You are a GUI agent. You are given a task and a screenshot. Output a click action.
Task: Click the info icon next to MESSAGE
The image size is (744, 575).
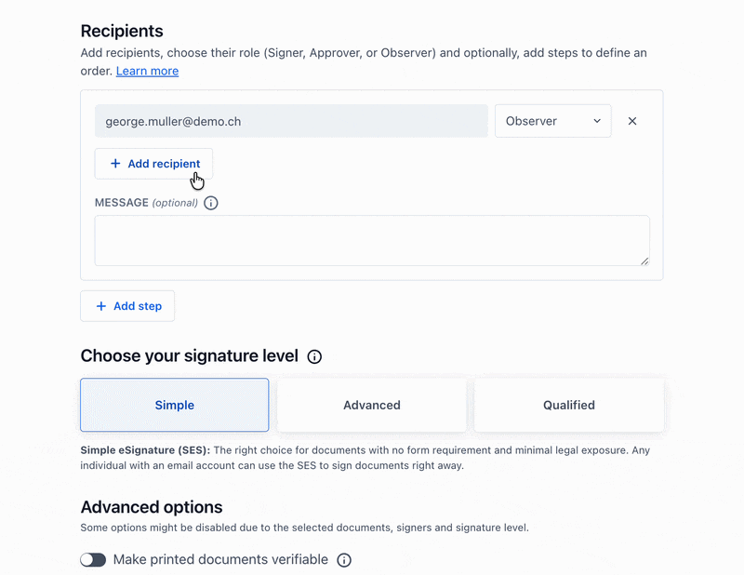(211, 203)
